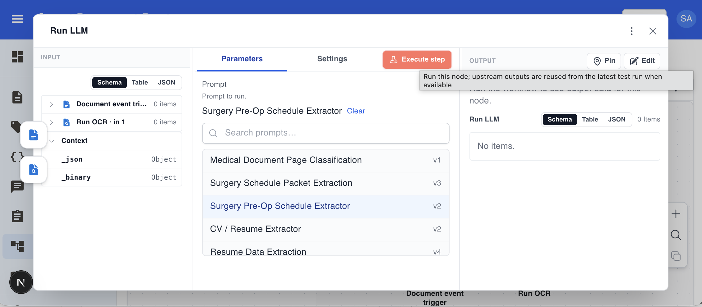The image size is (702, 307).
Task: Open the workflows tree icon in sidebar
Action: click(x=17, y=246)
